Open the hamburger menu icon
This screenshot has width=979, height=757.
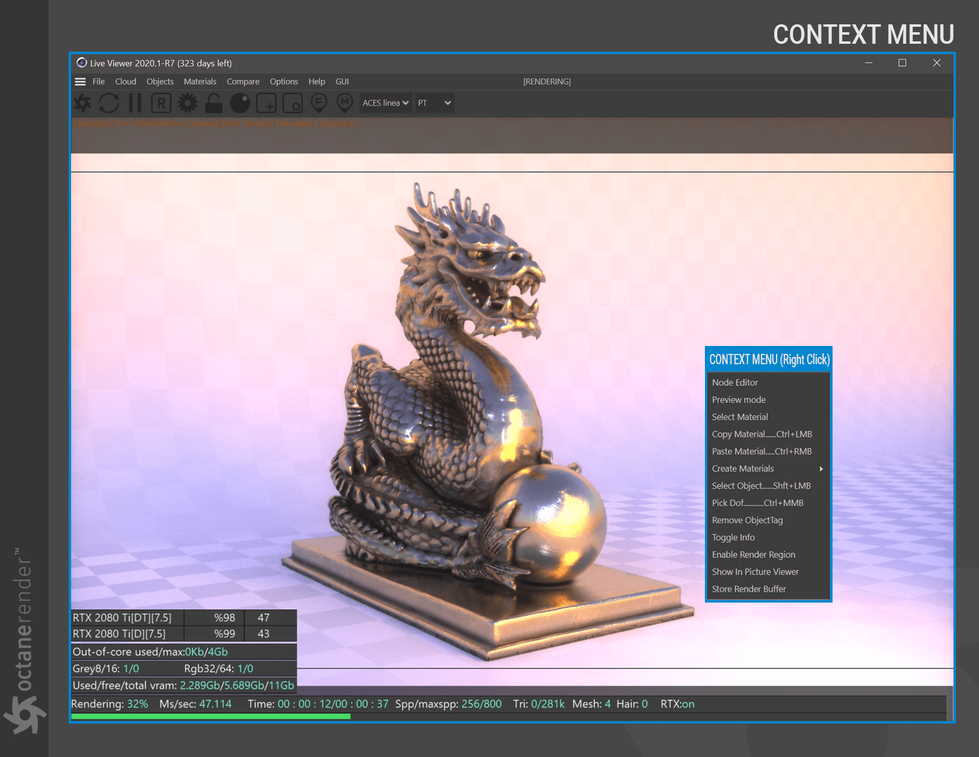[x=80, y=81]
